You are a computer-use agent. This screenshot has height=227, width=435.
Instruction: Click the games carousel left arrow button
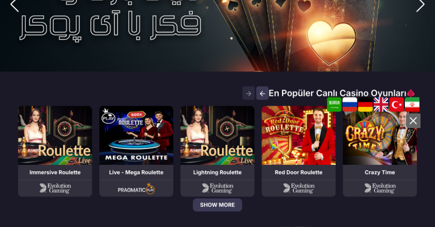click(262, 94)
